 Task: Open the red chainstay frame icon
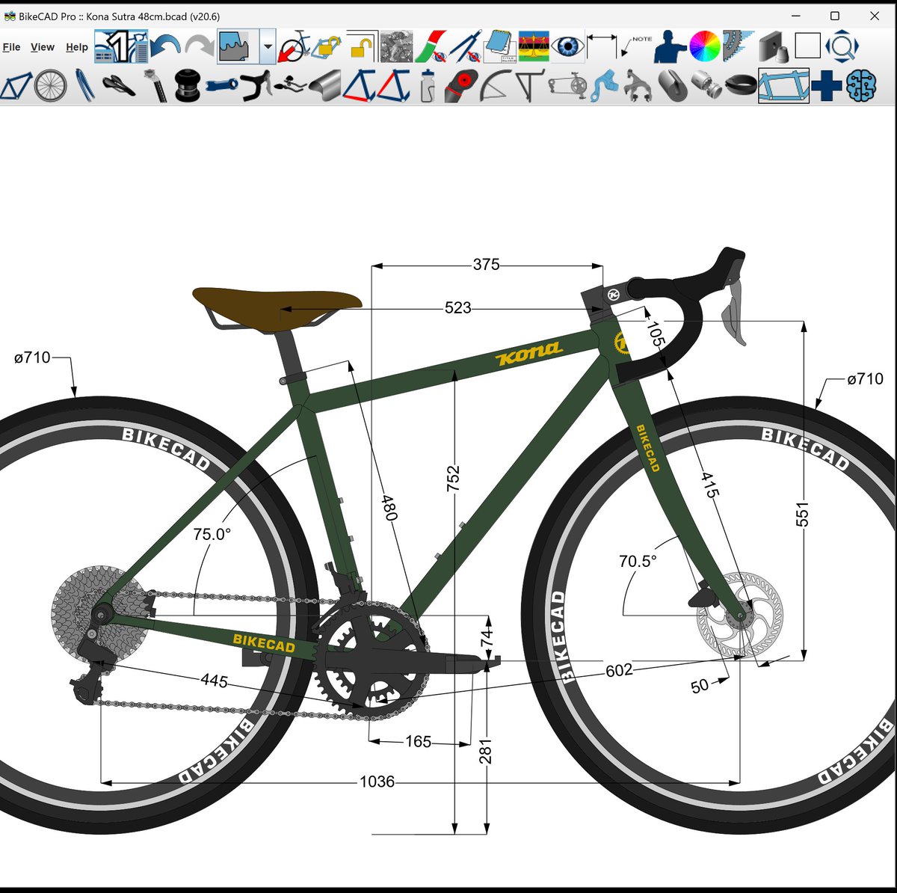tap(359, 85)
